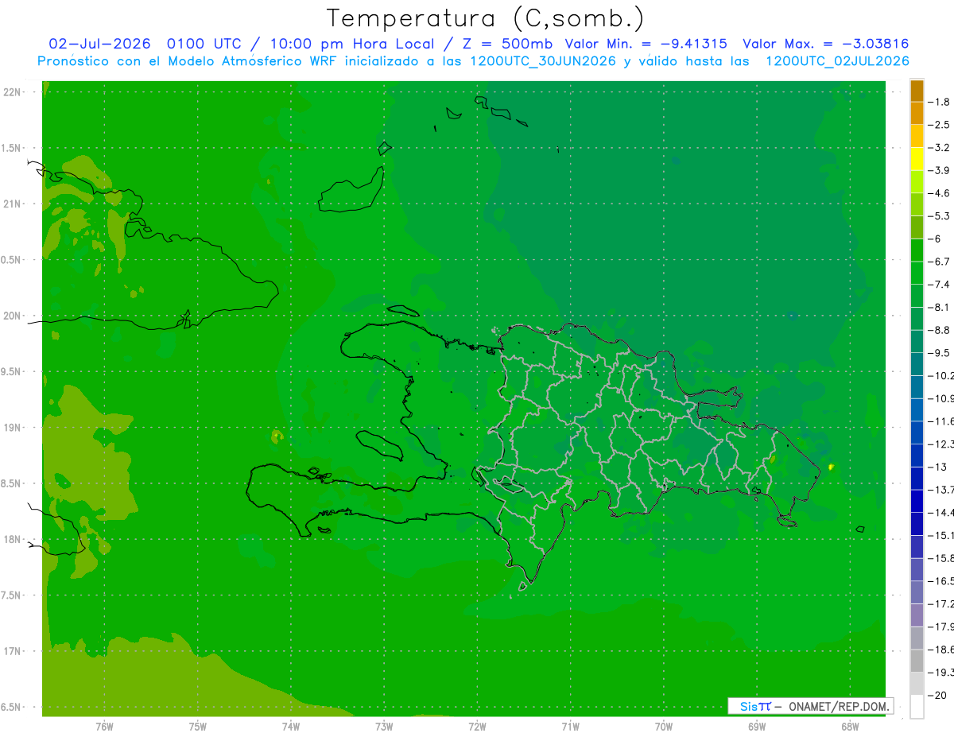
Task: Pick the white swatch below the -20 label
Action: 917,707
